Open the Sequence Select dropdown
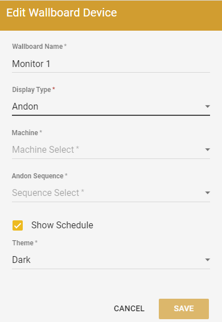 click(x=111, y=193)
